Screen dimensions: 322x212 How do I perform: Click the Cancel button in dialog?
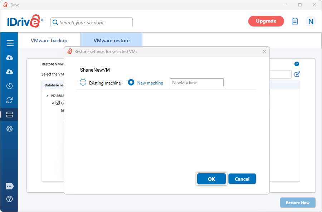point(242,179)
